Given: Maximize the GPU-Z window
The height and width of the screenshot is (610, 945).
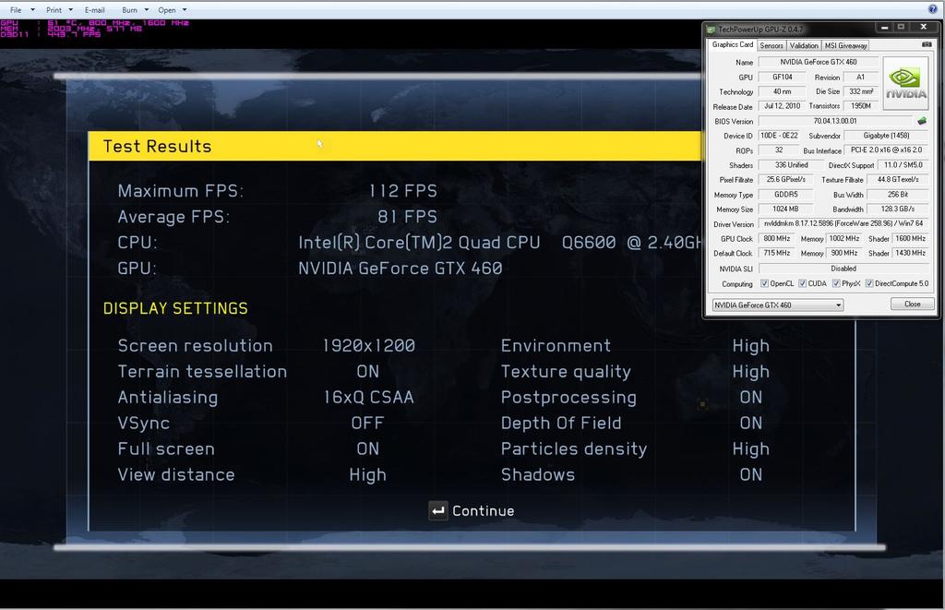Looking at the screenshot, I should 901,27.
